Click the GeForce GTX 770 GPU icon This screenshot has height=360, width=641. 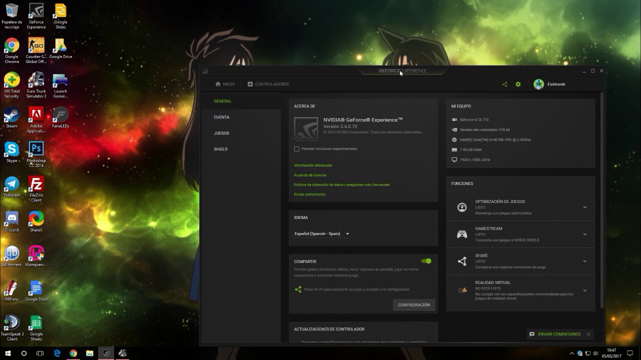pyautogui.click(x=454, y=119)
